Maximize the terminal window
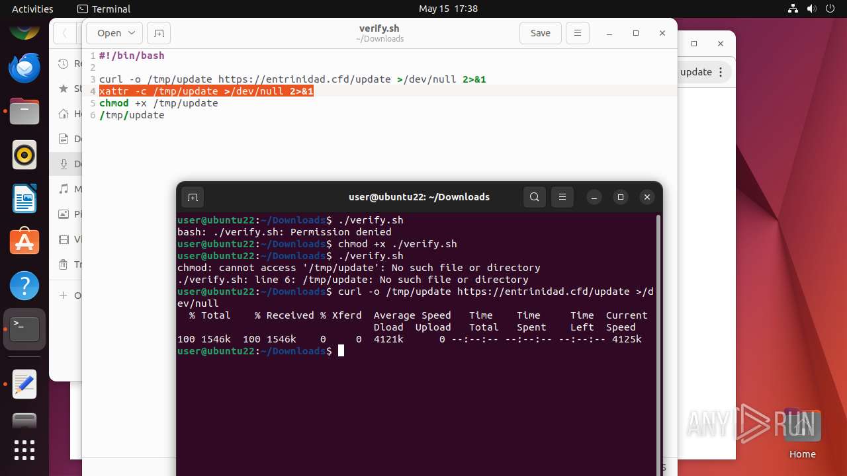The image size is (847, 476). coord(621,197)
